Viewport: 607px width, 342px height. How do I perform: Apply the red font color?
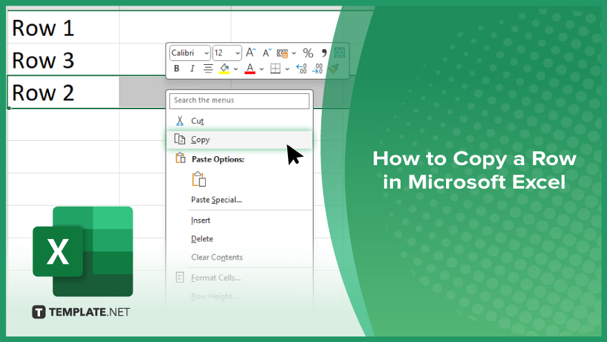[x=250, y=69]
